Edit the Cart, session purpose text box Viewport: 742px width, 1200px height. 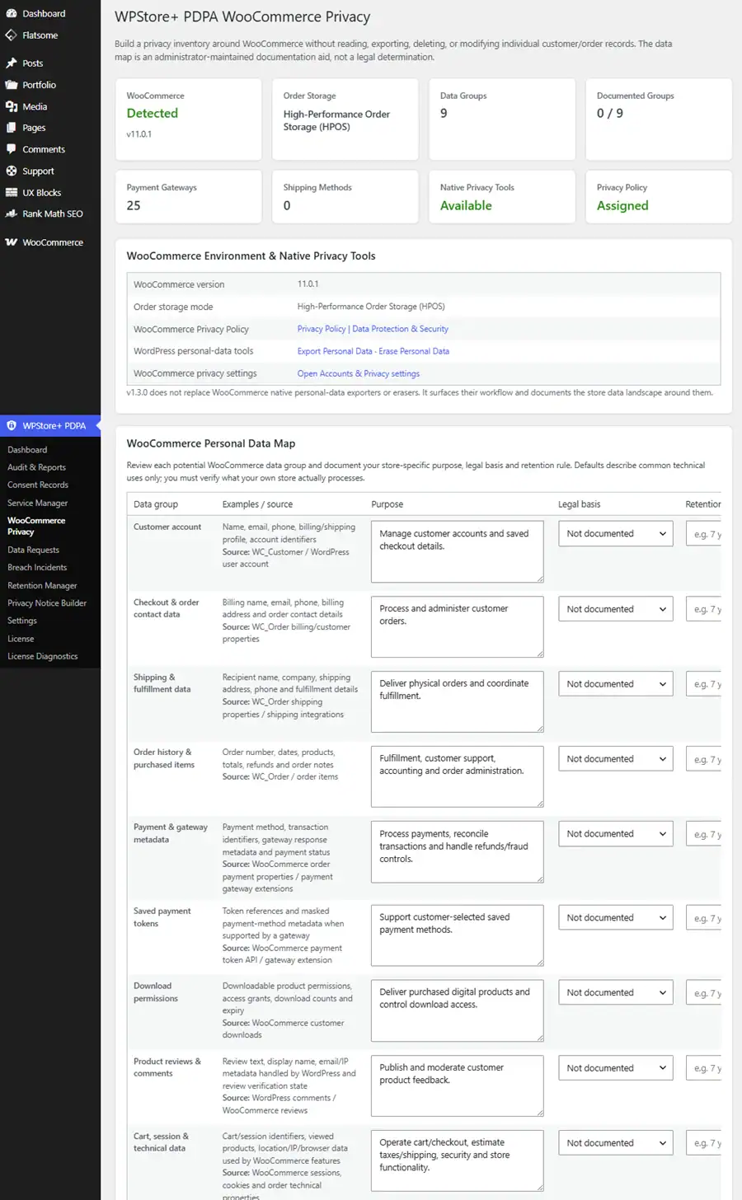[458, 1160]
